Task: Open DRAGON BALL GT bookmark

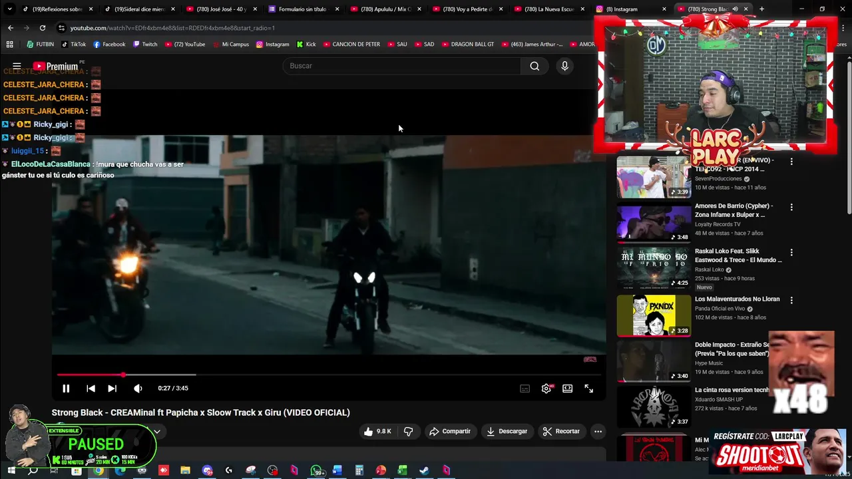Action: (x=467, y=45)
